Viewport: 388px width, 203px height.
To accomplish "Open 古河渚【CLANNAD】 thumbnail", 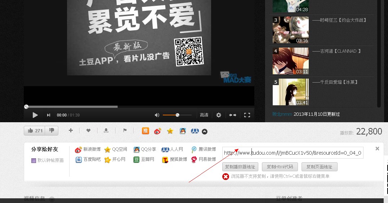I will tap(291, 61).
